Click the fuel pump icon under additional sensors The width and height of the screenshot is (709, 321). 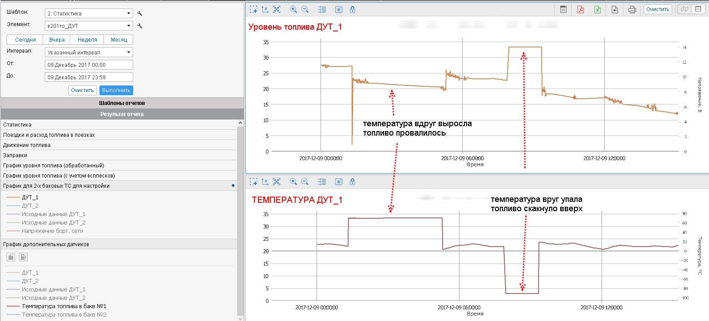tap(24, 257)
